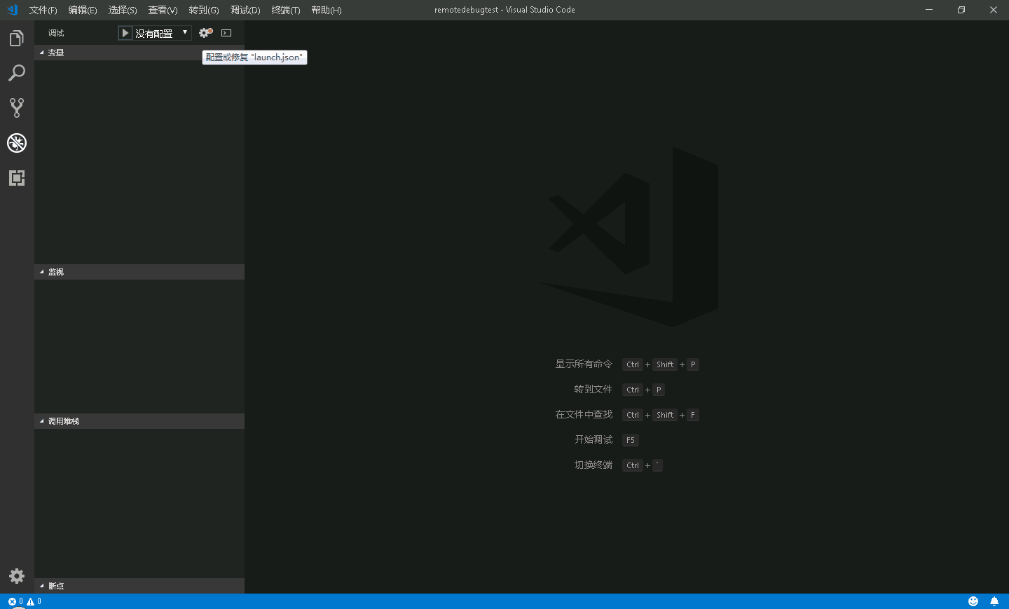The image size is (1009, 609).
Task: Click the 调试 panel title text
Action: (x=56, y=33)
